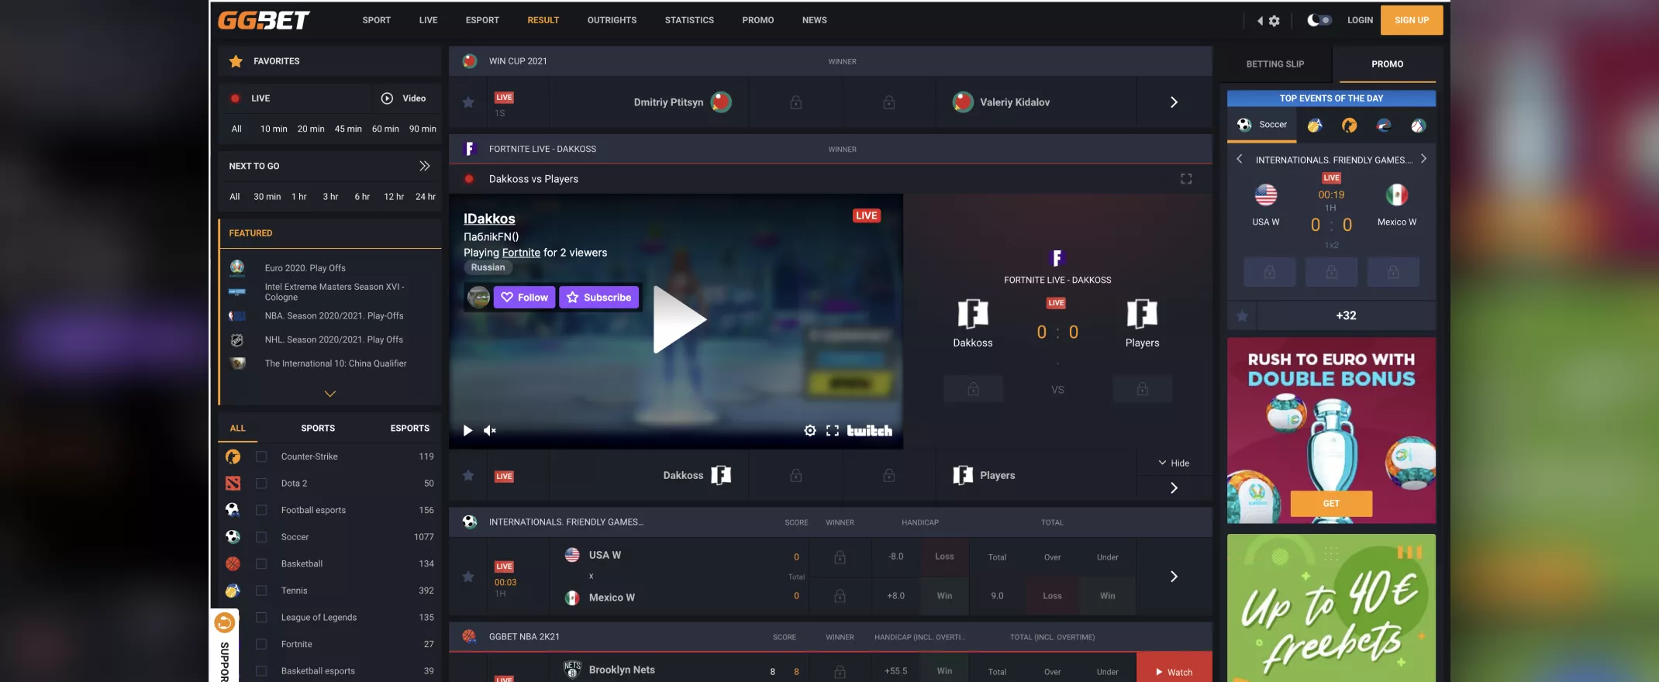Select the baseball icon in top events
The image size is (1659, 682).
click(1418, 126)
